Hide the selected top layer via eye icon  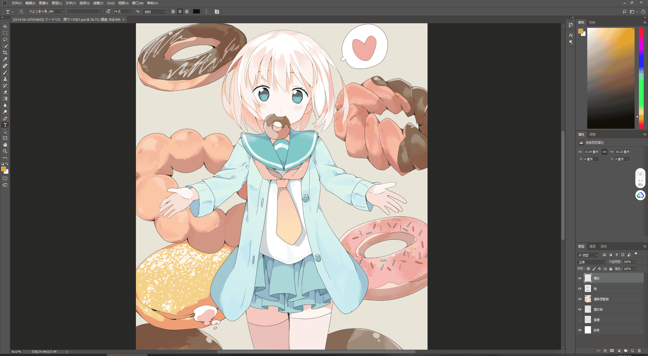(580, 278)
